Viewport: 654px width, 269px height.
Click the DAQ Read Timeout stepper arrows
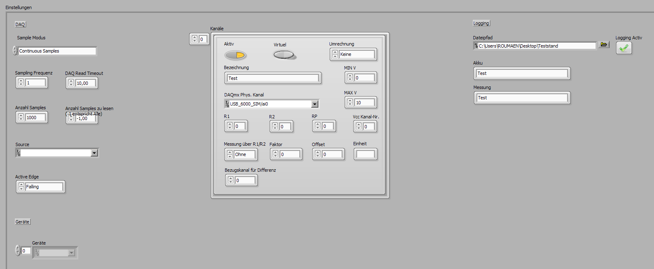click(x=71, y=83)
